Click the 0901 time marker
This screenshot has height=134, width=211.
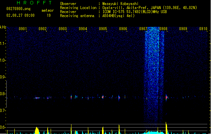point(22,29)
